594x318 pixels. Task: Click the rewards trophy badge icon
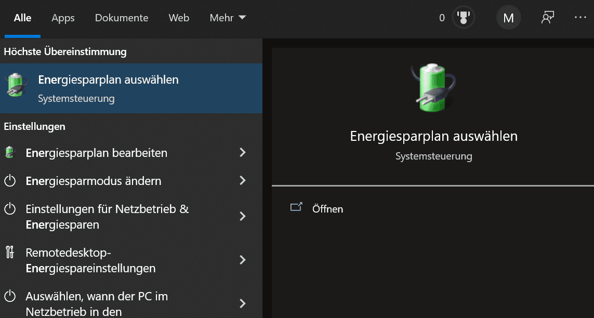[462, 18]
